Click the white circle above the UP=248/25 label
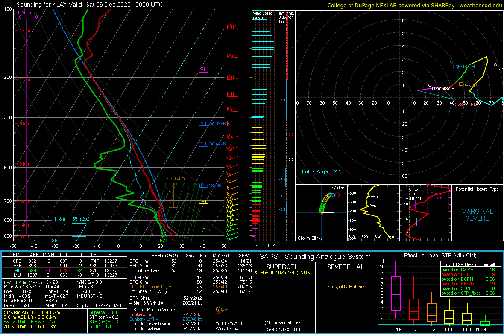504x334 pixels. tap(430, 85)
